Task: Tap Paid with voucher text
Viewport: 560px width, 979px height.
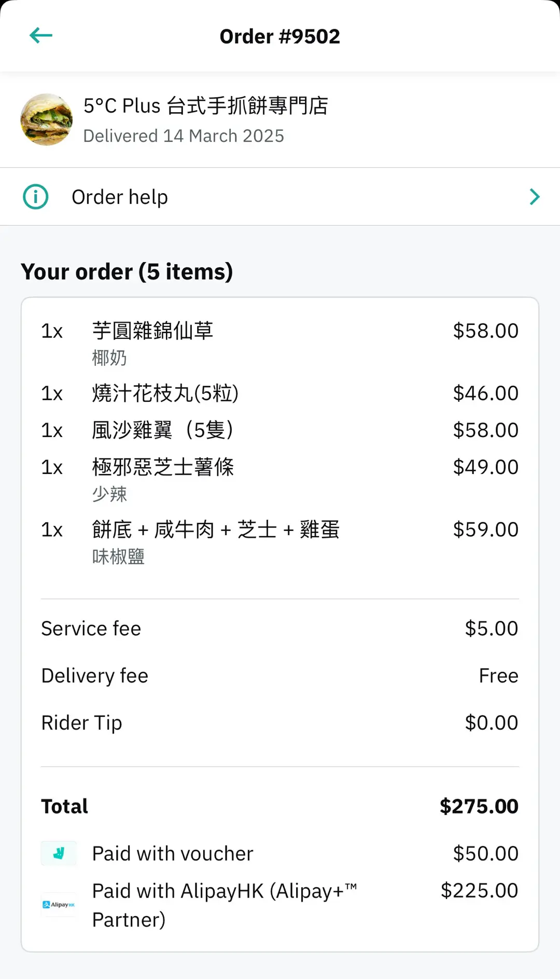Action: 173,854
